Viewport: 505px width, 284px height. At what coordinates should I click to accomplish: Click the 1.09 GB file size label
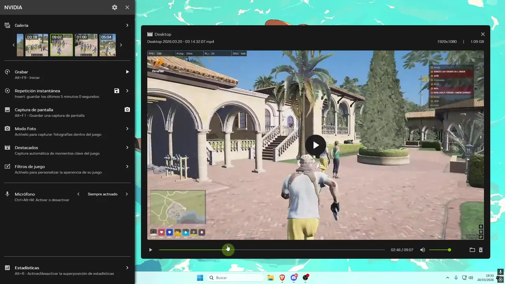477,42
